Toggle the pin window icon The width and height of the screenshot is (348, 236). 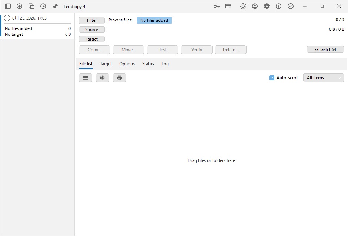pos(55,6)
